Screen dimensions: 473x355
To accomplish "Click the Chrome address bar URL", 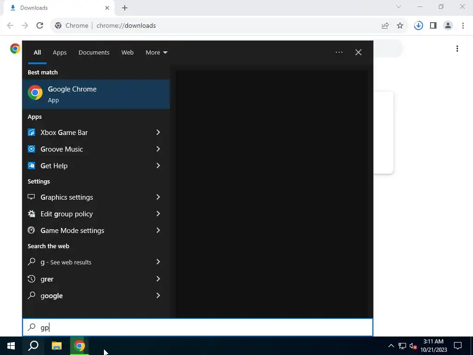I will [126, 26].
